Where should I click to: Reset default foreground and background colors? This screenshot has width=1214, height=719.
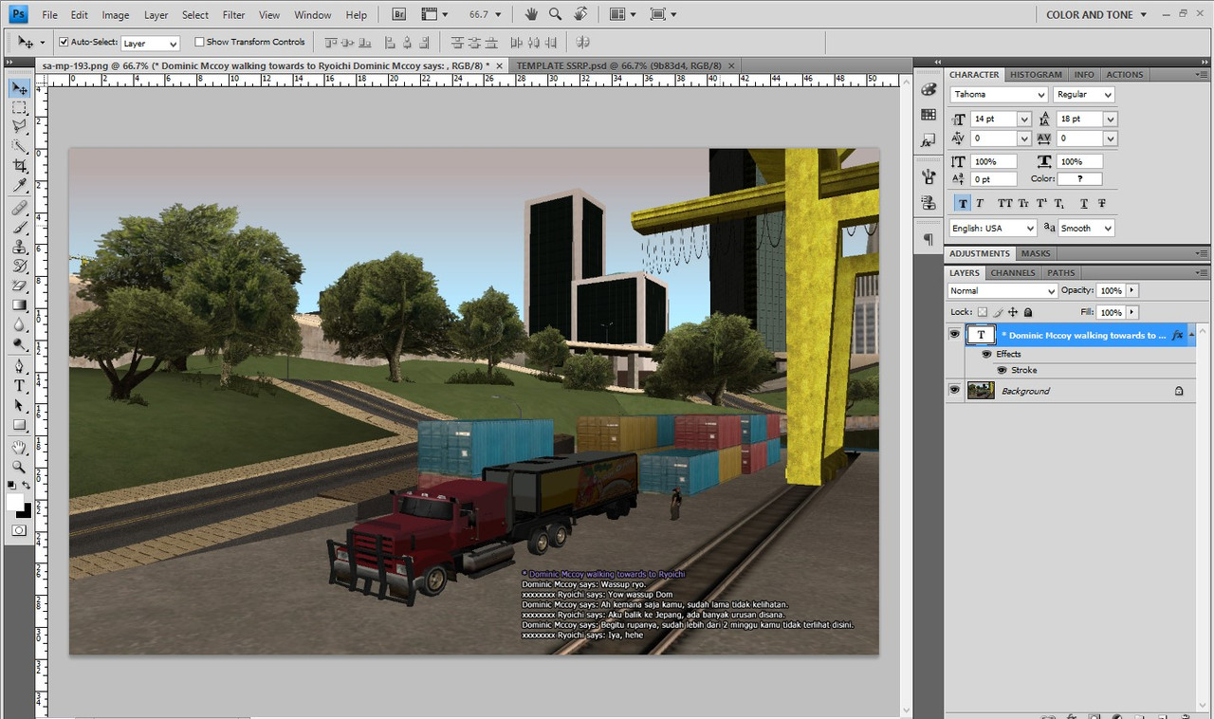[x=12, y=486]
